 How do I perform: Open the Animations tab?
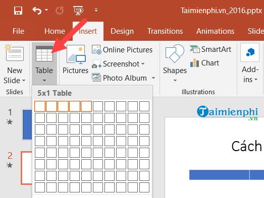215,31
